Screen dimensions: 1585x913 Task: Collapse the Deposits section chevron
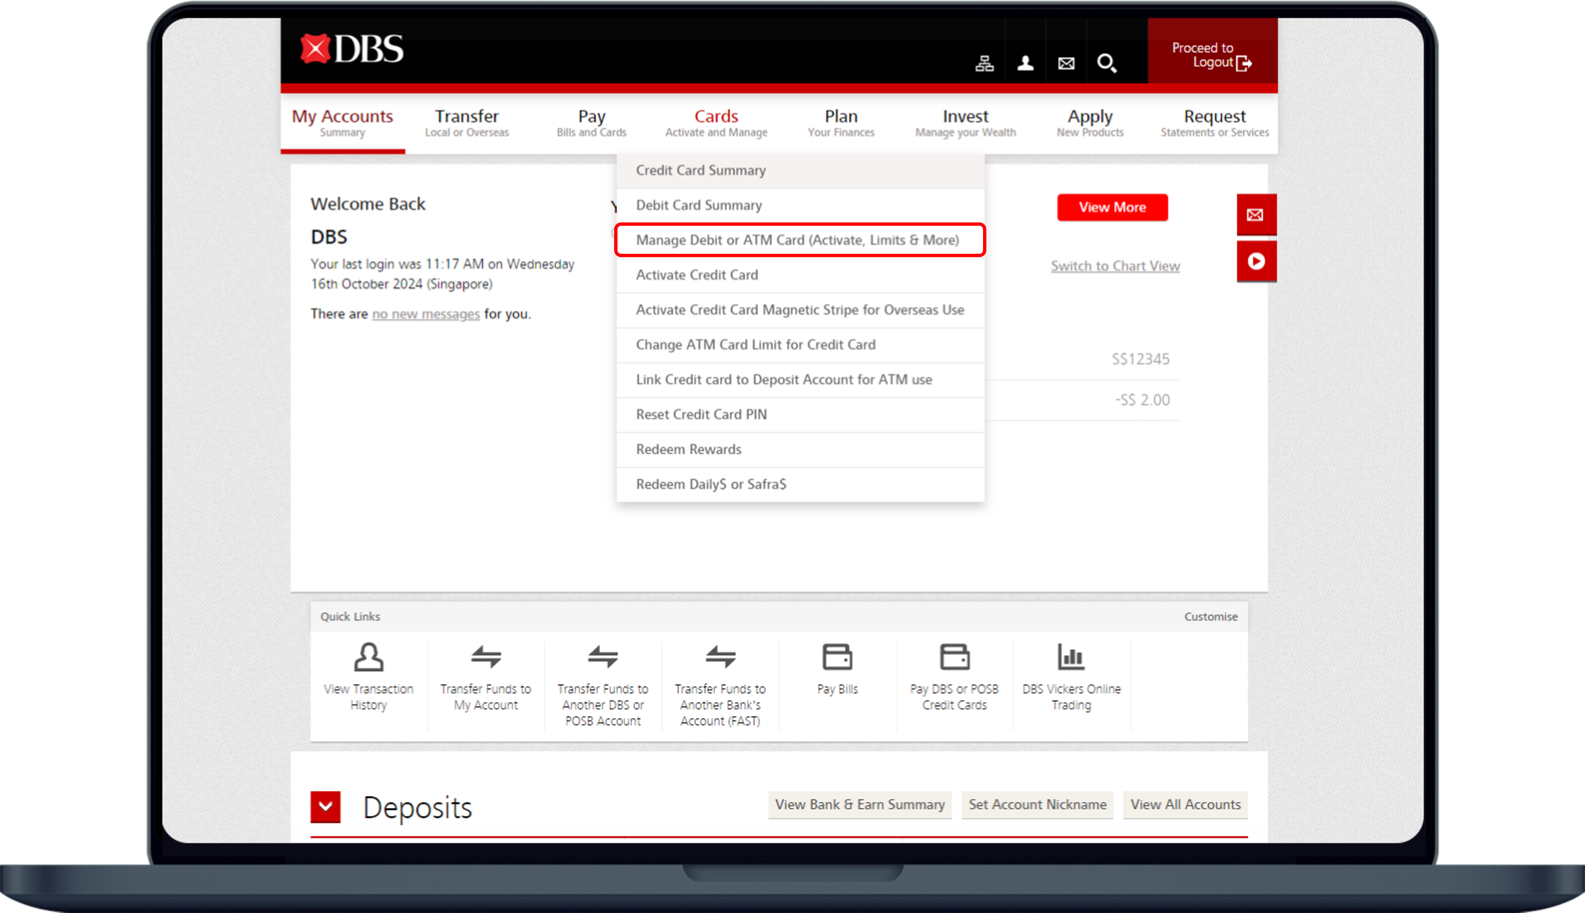point(325,807)
